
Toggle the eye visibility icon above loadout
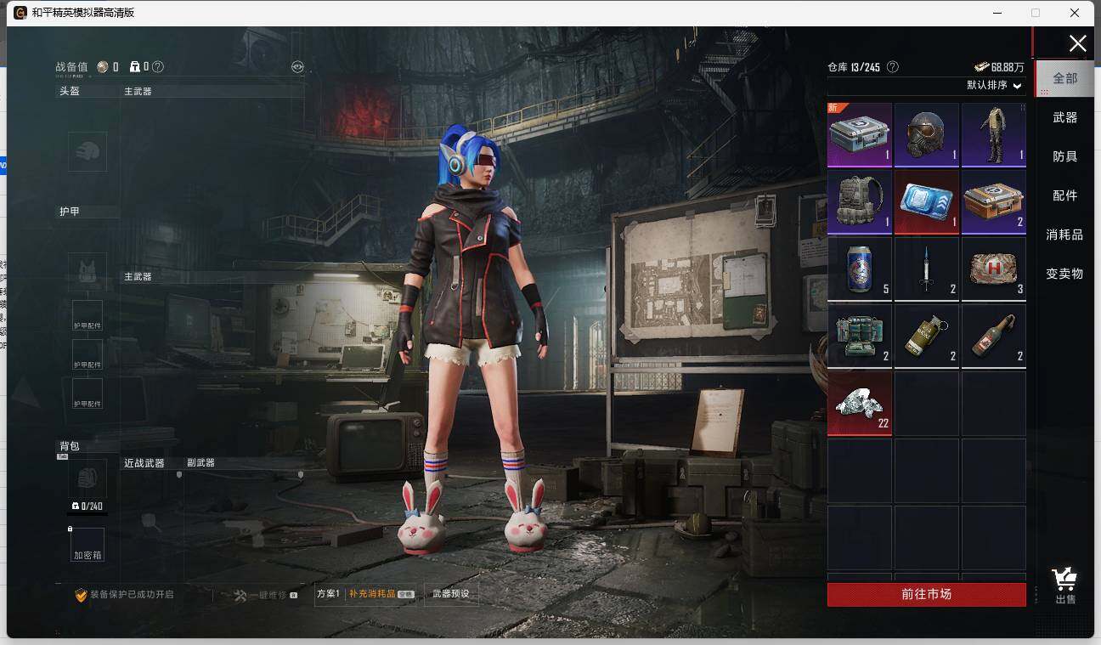pos(297,66)
